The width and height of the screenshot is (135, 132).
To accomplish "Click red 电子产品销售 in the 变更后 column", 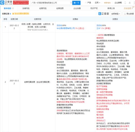I will coord(102,86).
